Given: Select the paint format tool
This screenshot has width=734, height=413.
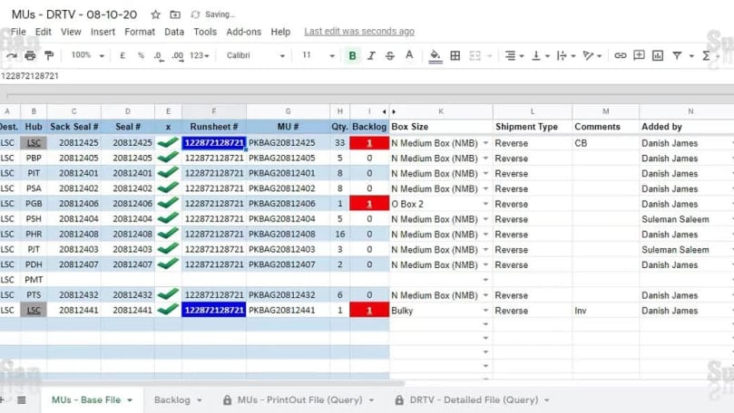Looking at the screenshot, I should click(49, 55).
